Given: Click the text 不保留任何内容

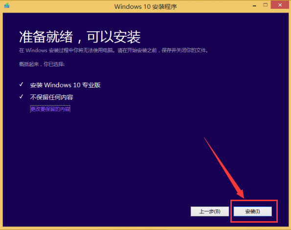Looking at the screenshot, I should click(51, 97).
